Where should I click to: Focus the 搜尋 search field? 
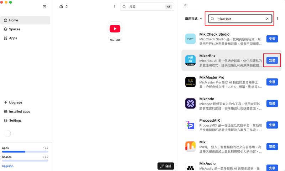(x=147, y=7)
